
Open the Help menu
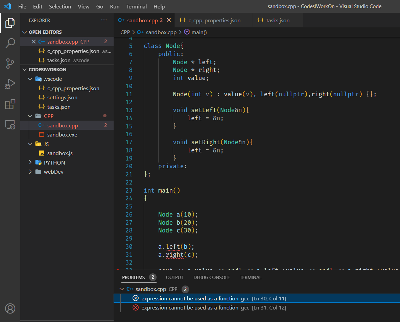[159, 6]
